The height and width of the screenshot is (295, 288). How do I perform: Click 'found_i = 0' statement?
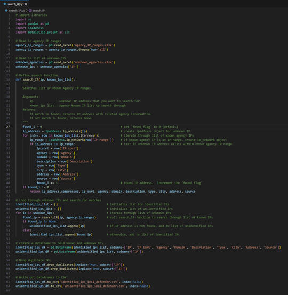click(x=32, y=127)
